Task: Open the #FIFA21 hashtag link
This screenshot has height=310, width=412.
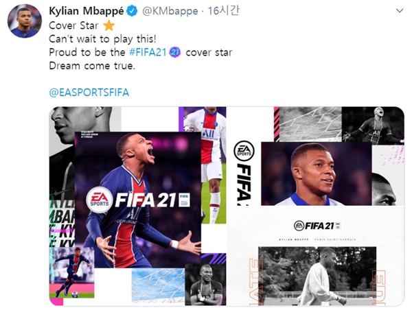Action: [x=148, y=52]
